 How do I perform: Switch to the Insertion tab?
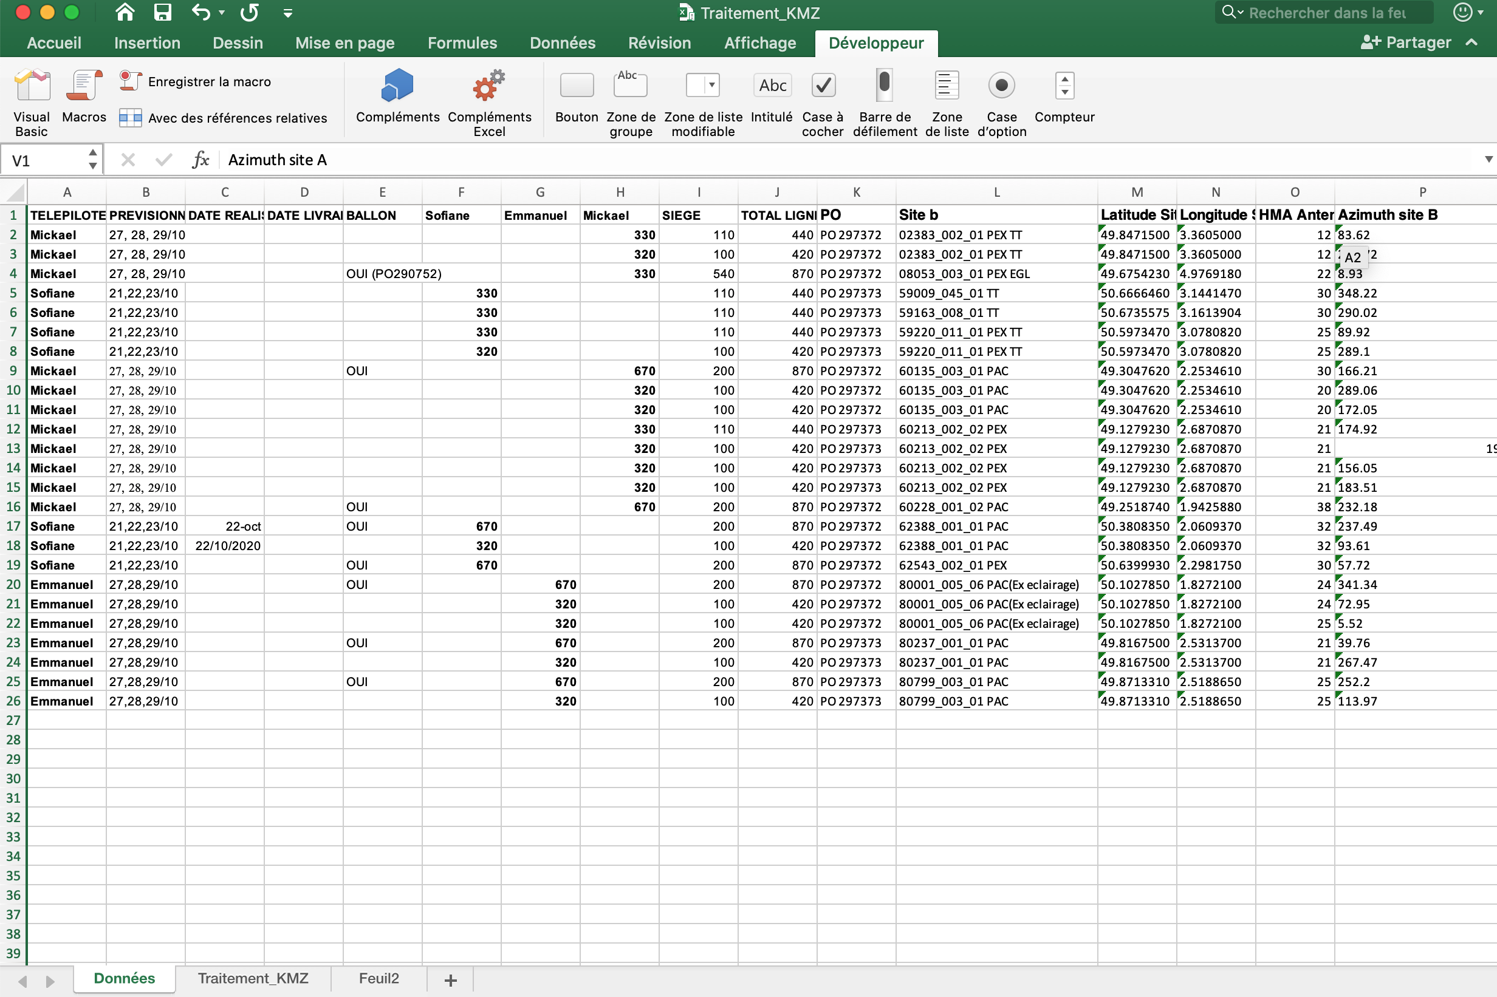point(147,43)
